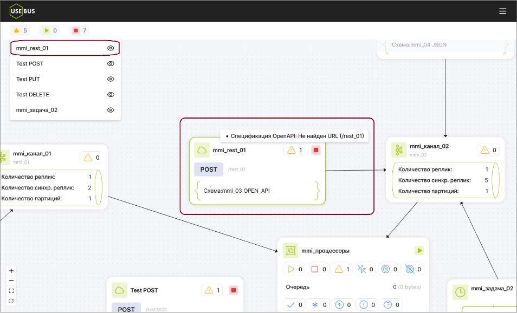517x313 pixels.
Task: Zoom out with the minus button
Action: click(11, 281)
